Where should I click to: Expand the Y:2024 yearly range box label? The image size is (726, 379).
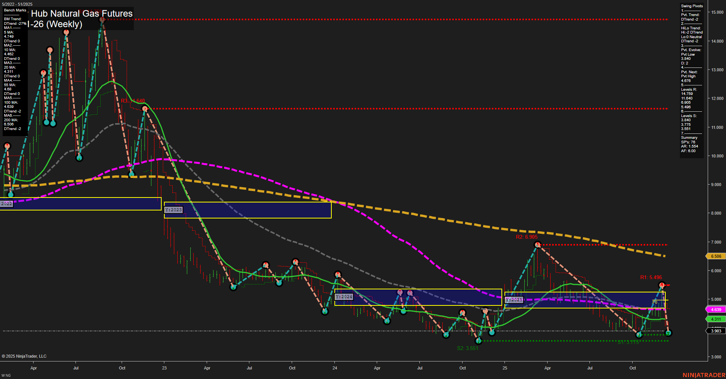tap(344, 296)
